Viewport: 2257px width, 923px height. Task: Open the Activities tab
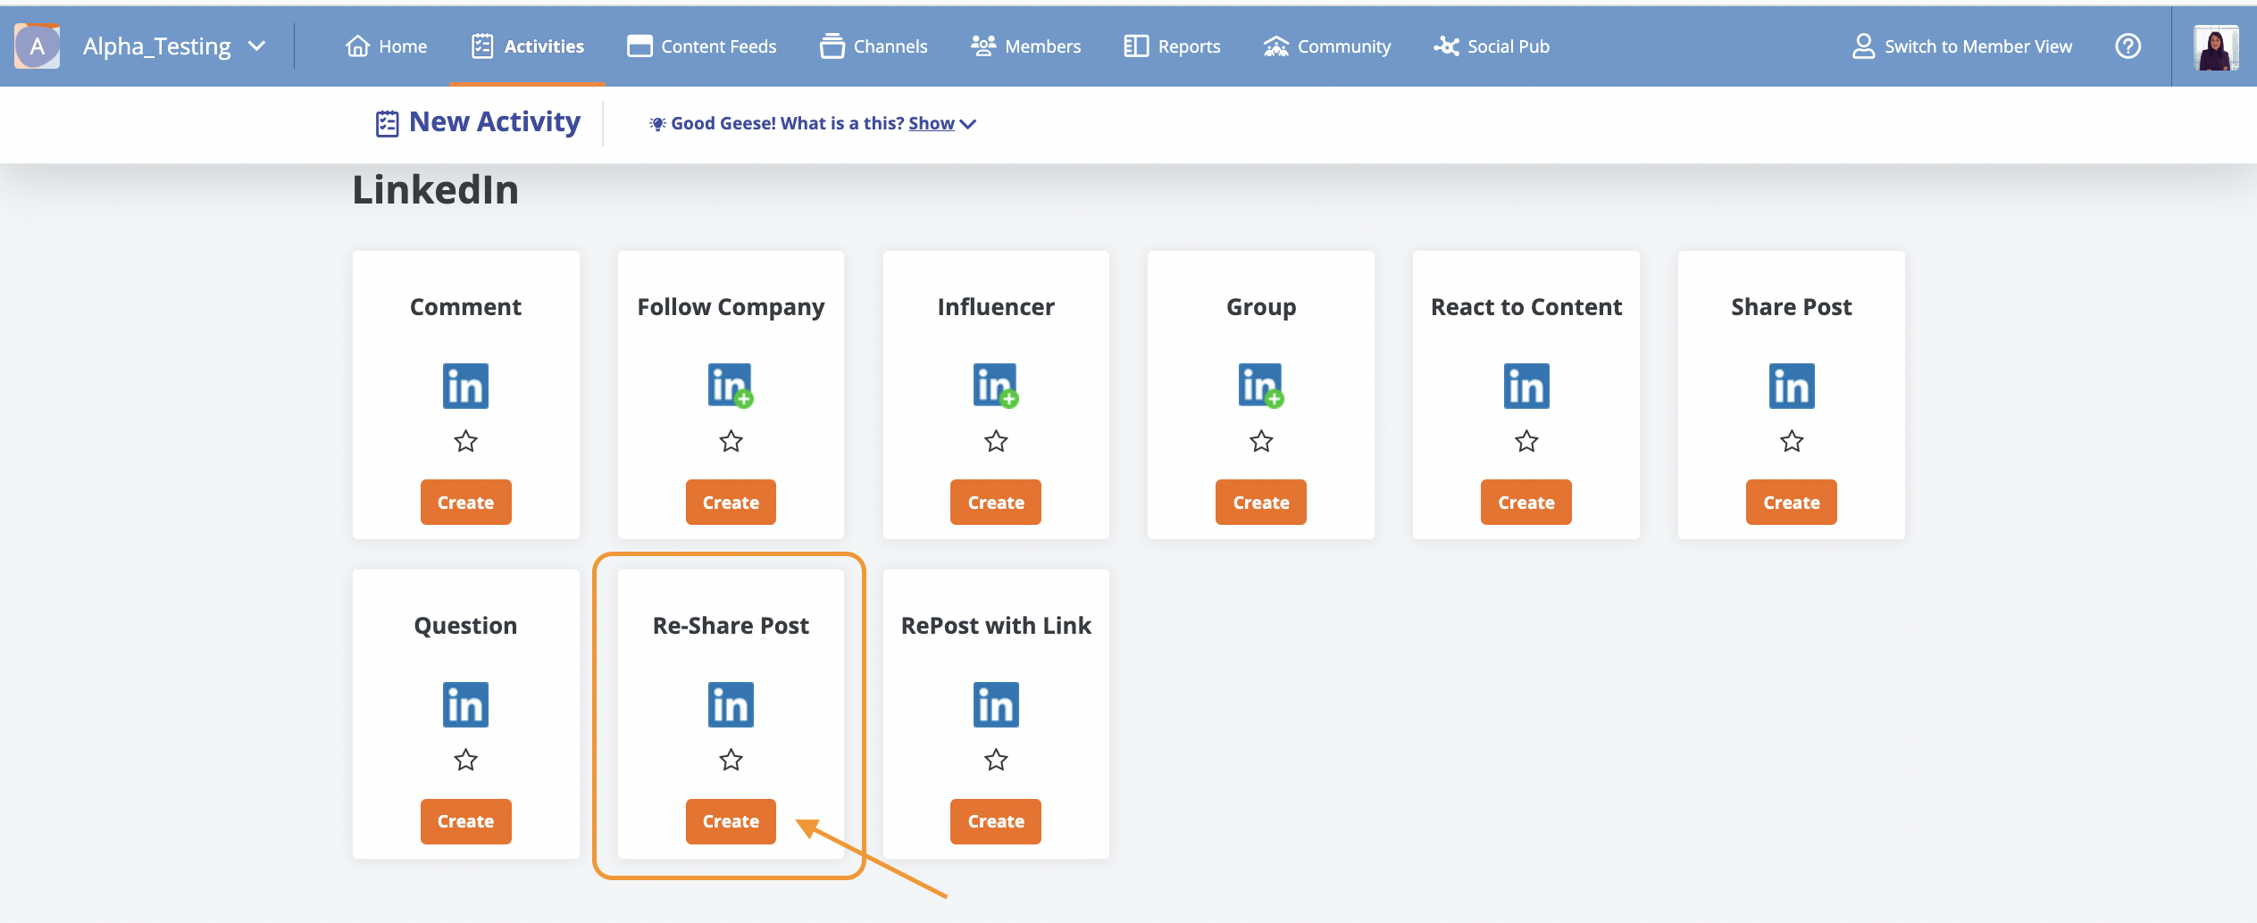tap(527, 46)
